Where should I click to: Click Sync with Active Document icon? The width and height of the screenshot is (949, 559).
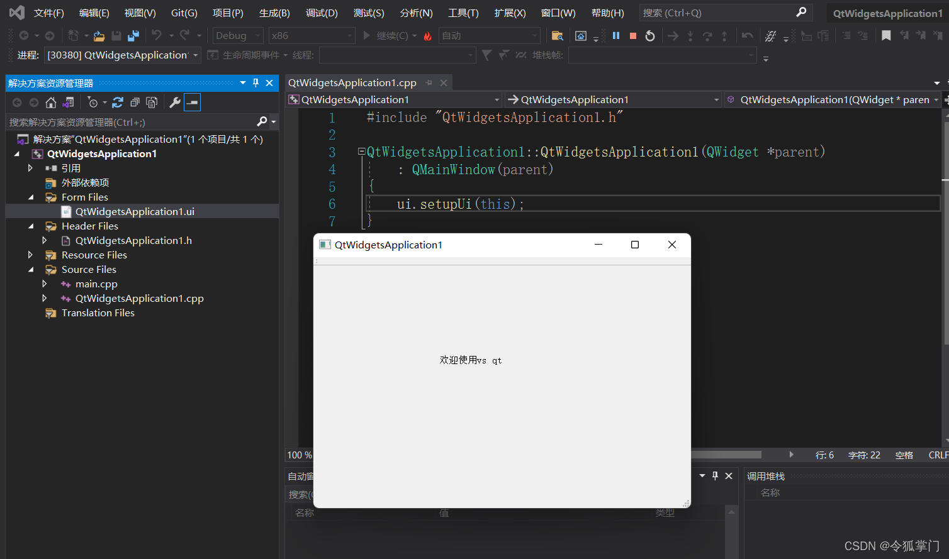coord(118,102)
